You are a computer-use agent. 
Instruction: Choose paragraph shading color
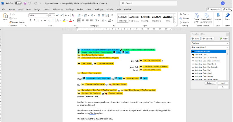coord(103,20)
